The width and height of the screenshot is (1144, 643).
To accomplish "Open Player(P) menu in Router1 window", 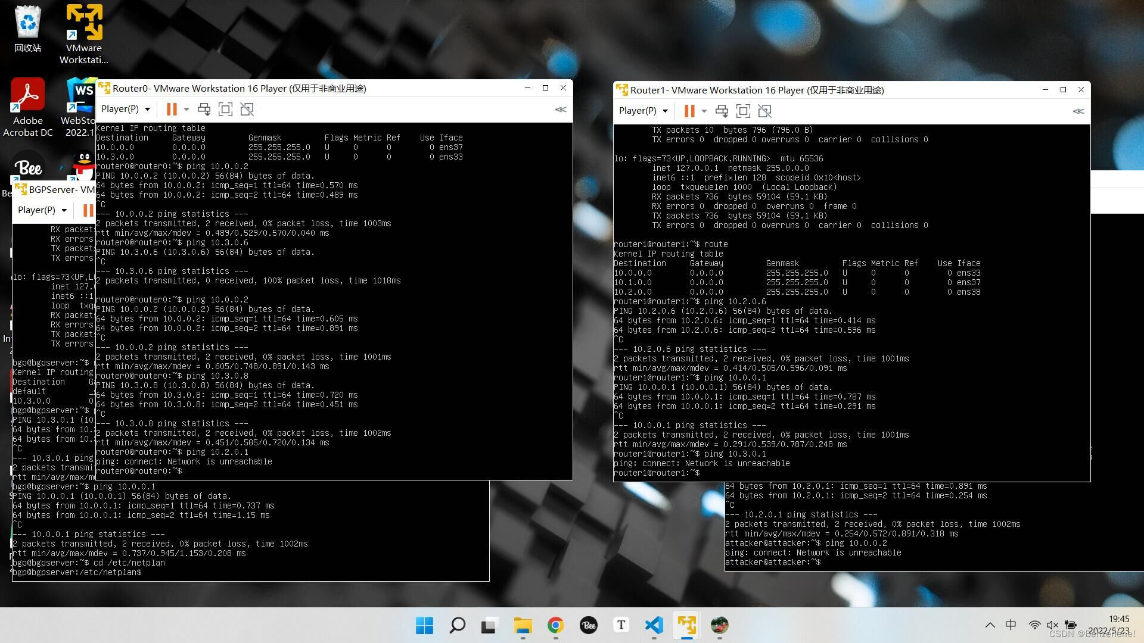I will coord(643,111).
